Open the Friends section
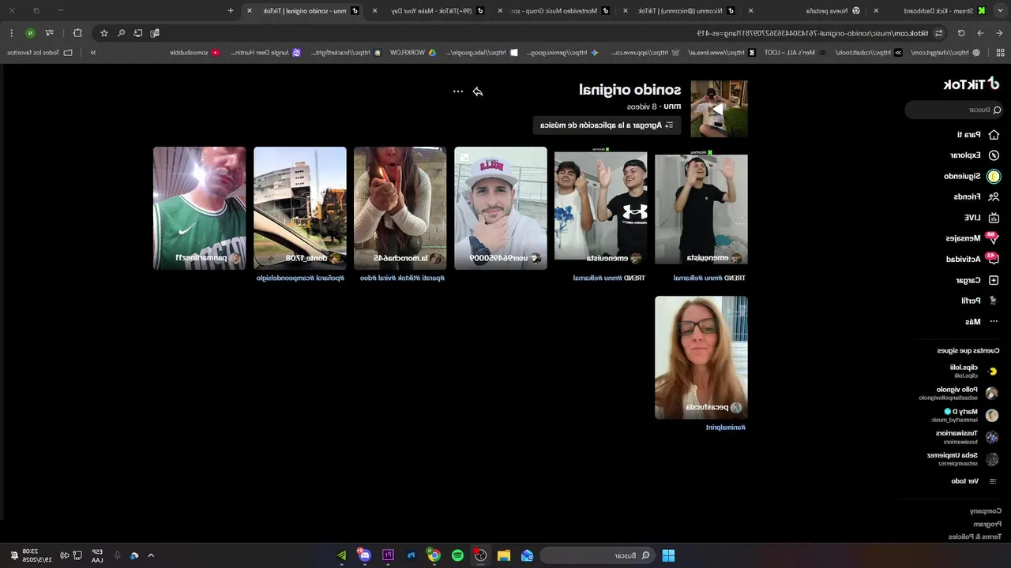The height and width of the screenshot is (568, 1011). (x=976, y=196)
